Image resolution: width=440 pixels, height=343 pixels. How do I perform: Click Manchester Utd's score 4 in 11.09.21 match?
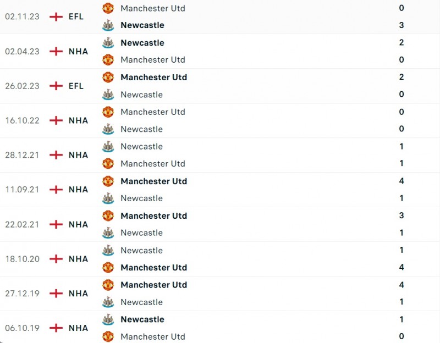tap(402, 181)
